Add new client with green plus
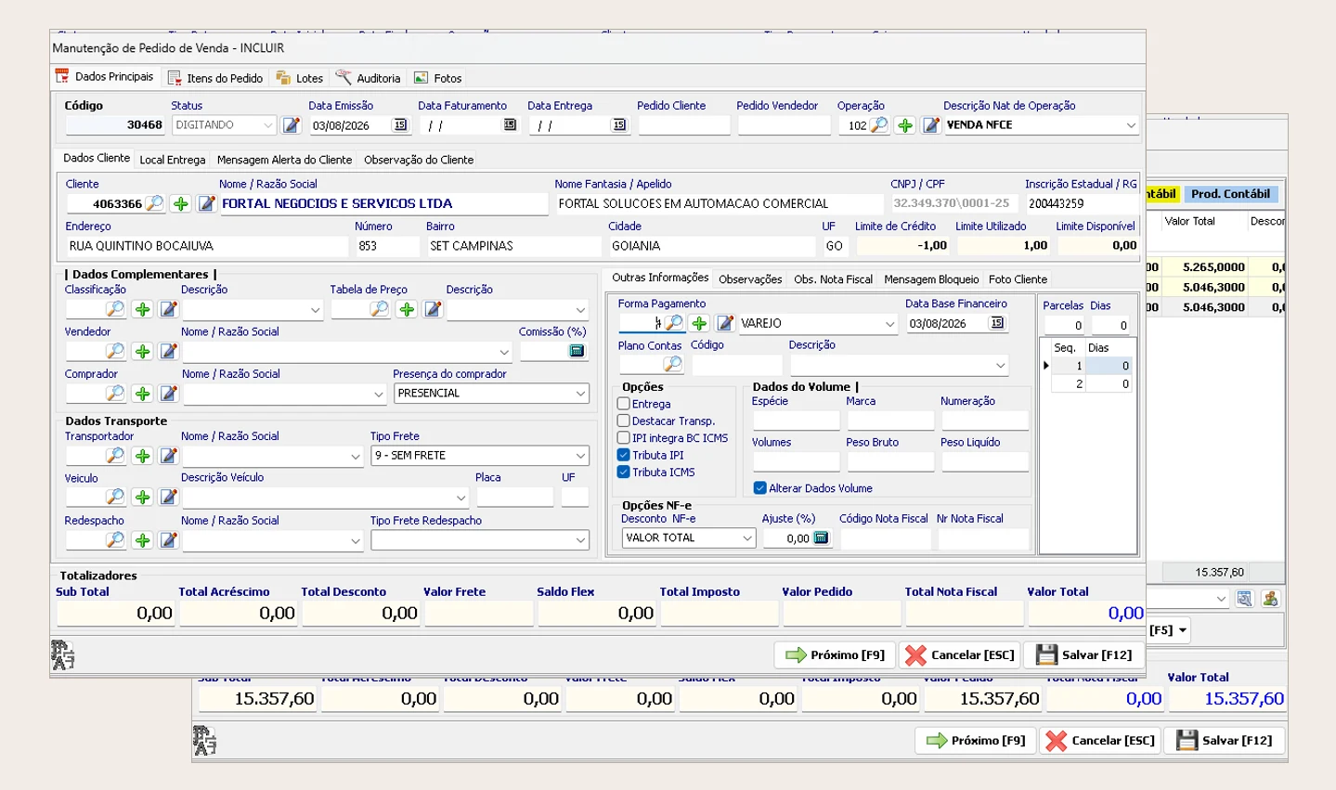The height and width of the screenshot is (790, 1336). click(x=180, y=203)
